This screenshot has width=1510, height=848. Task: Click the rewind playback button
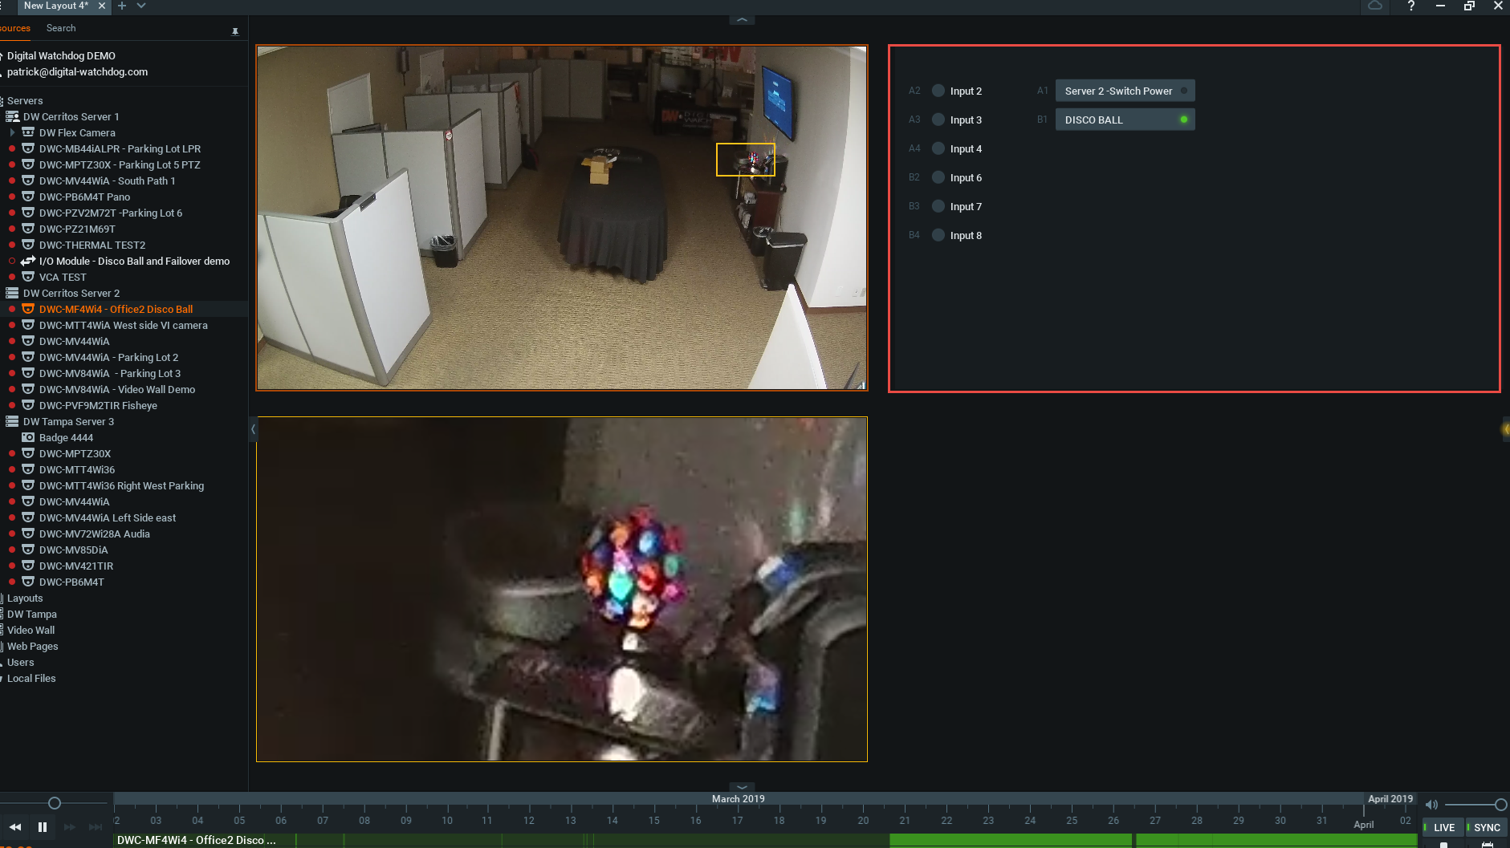(15, 827)
